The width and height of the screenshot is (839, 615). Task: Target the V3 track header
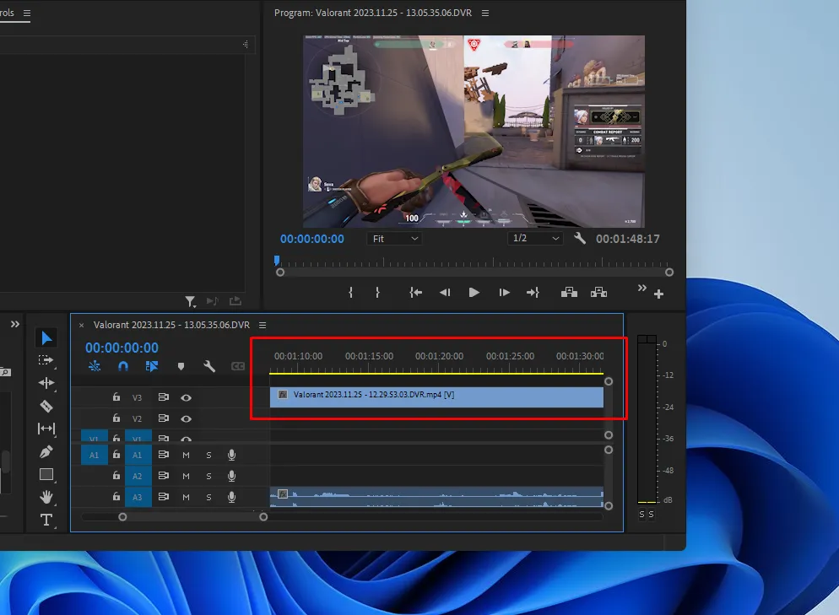point(138,398)
